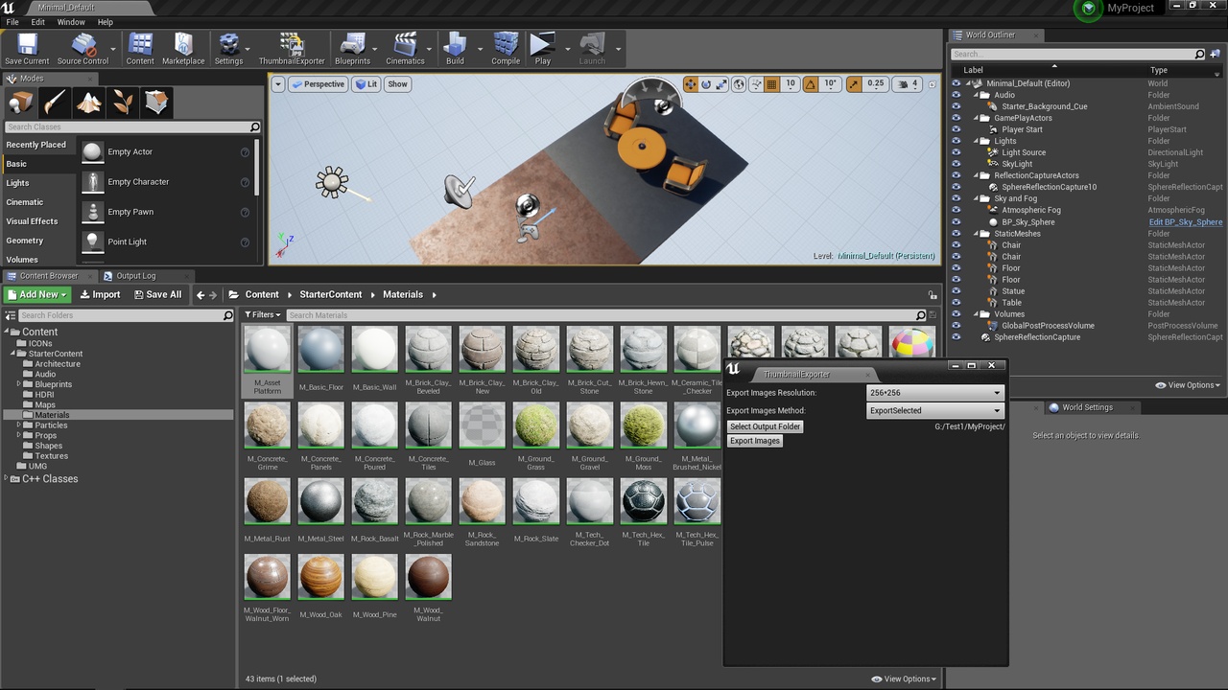Click the Content Browser lock icon
1228x690 pixels.
(x=933, y=295)
